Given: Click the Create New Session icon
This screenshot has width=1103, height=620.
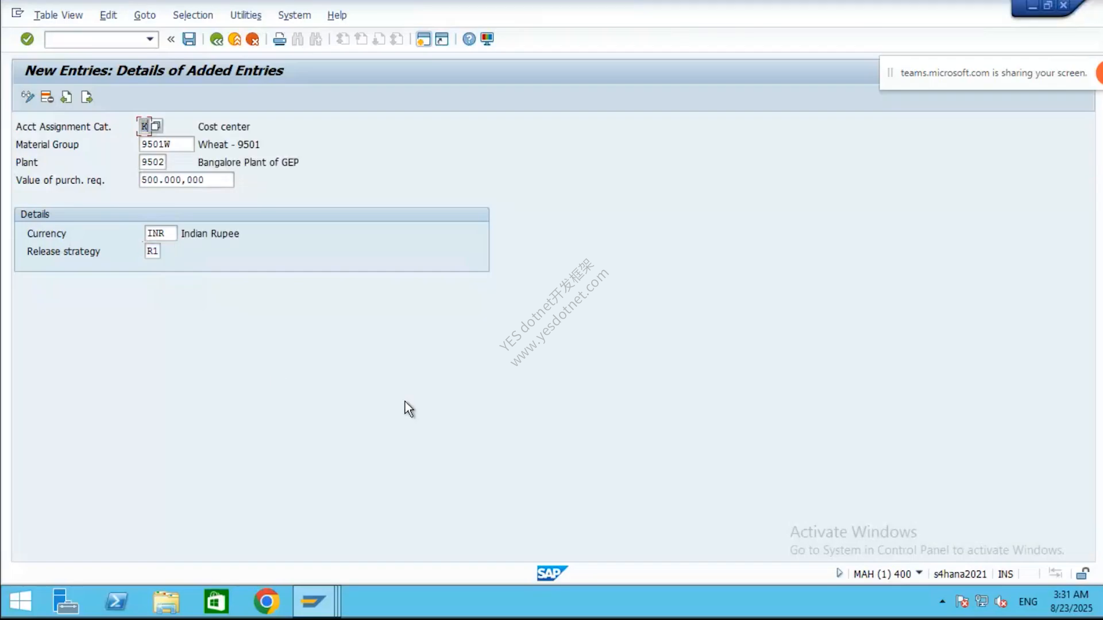Looking at the screenshot, I should point(423,39).
